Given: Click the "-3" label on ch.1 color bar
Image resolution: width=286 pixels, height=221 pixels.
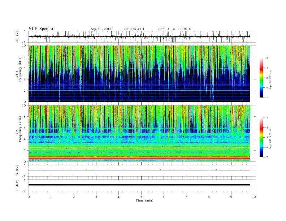Looking at the screenshot, I should 266,58.
